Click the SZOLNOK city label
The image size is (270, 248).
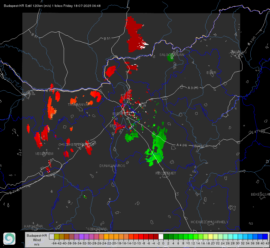click(x=200, y=146)
